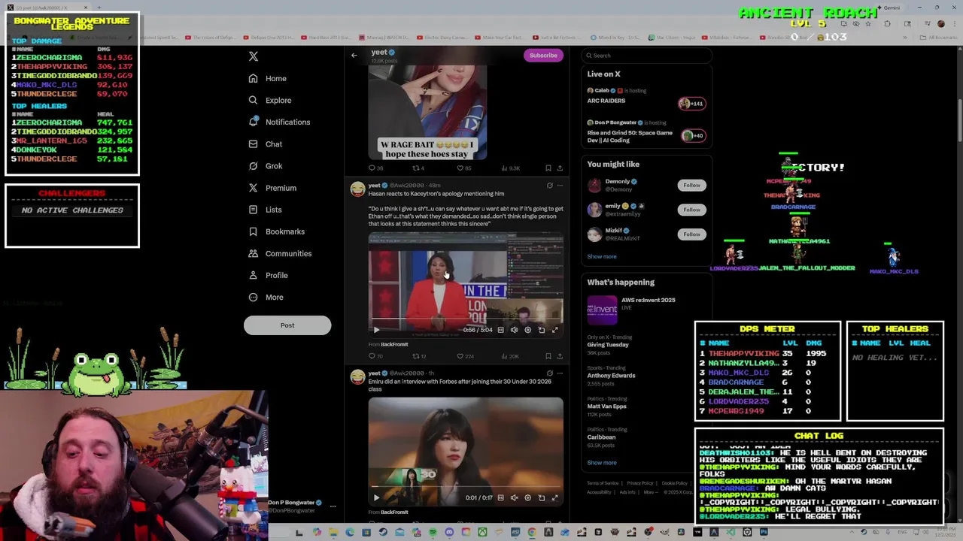Open more options on the Emiru Forbes post
Image resolution: width=963 pixels, height=541 pixels.
coord(559,373)
